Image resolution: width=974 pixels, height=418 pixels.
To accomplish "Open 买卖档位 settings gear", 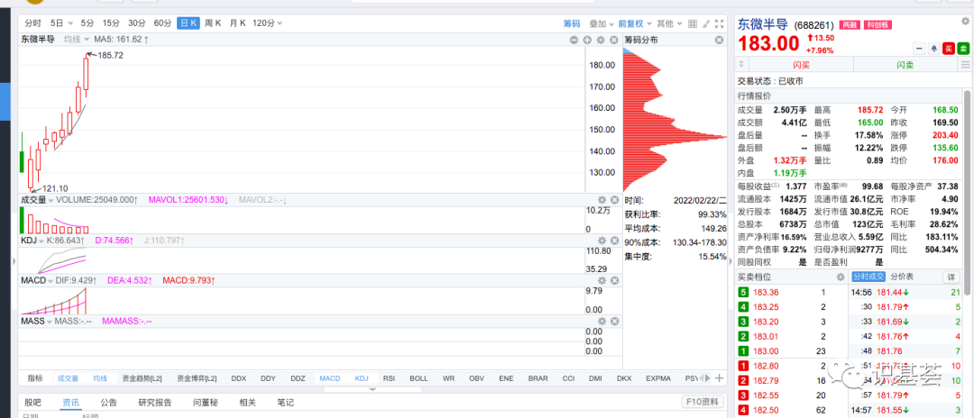I will (x=841, y=277).
